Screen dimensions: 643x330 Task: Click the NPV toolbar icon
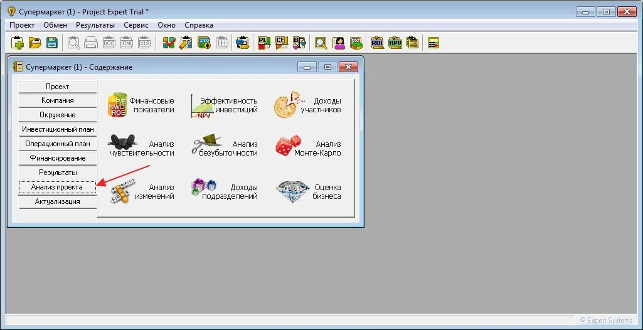tap(395, 43)
